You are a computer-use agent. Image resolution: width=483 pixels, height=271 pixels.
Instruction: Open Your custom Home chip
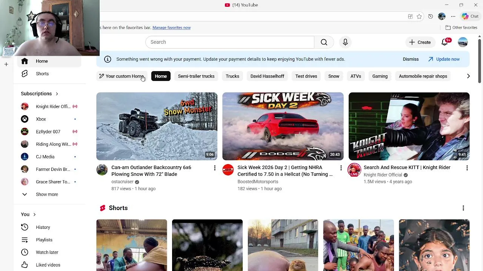122,76
